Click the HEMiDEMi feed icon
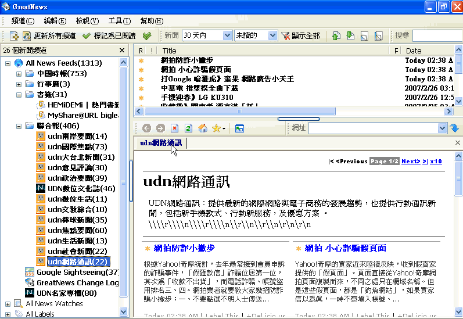 [41, 105]
